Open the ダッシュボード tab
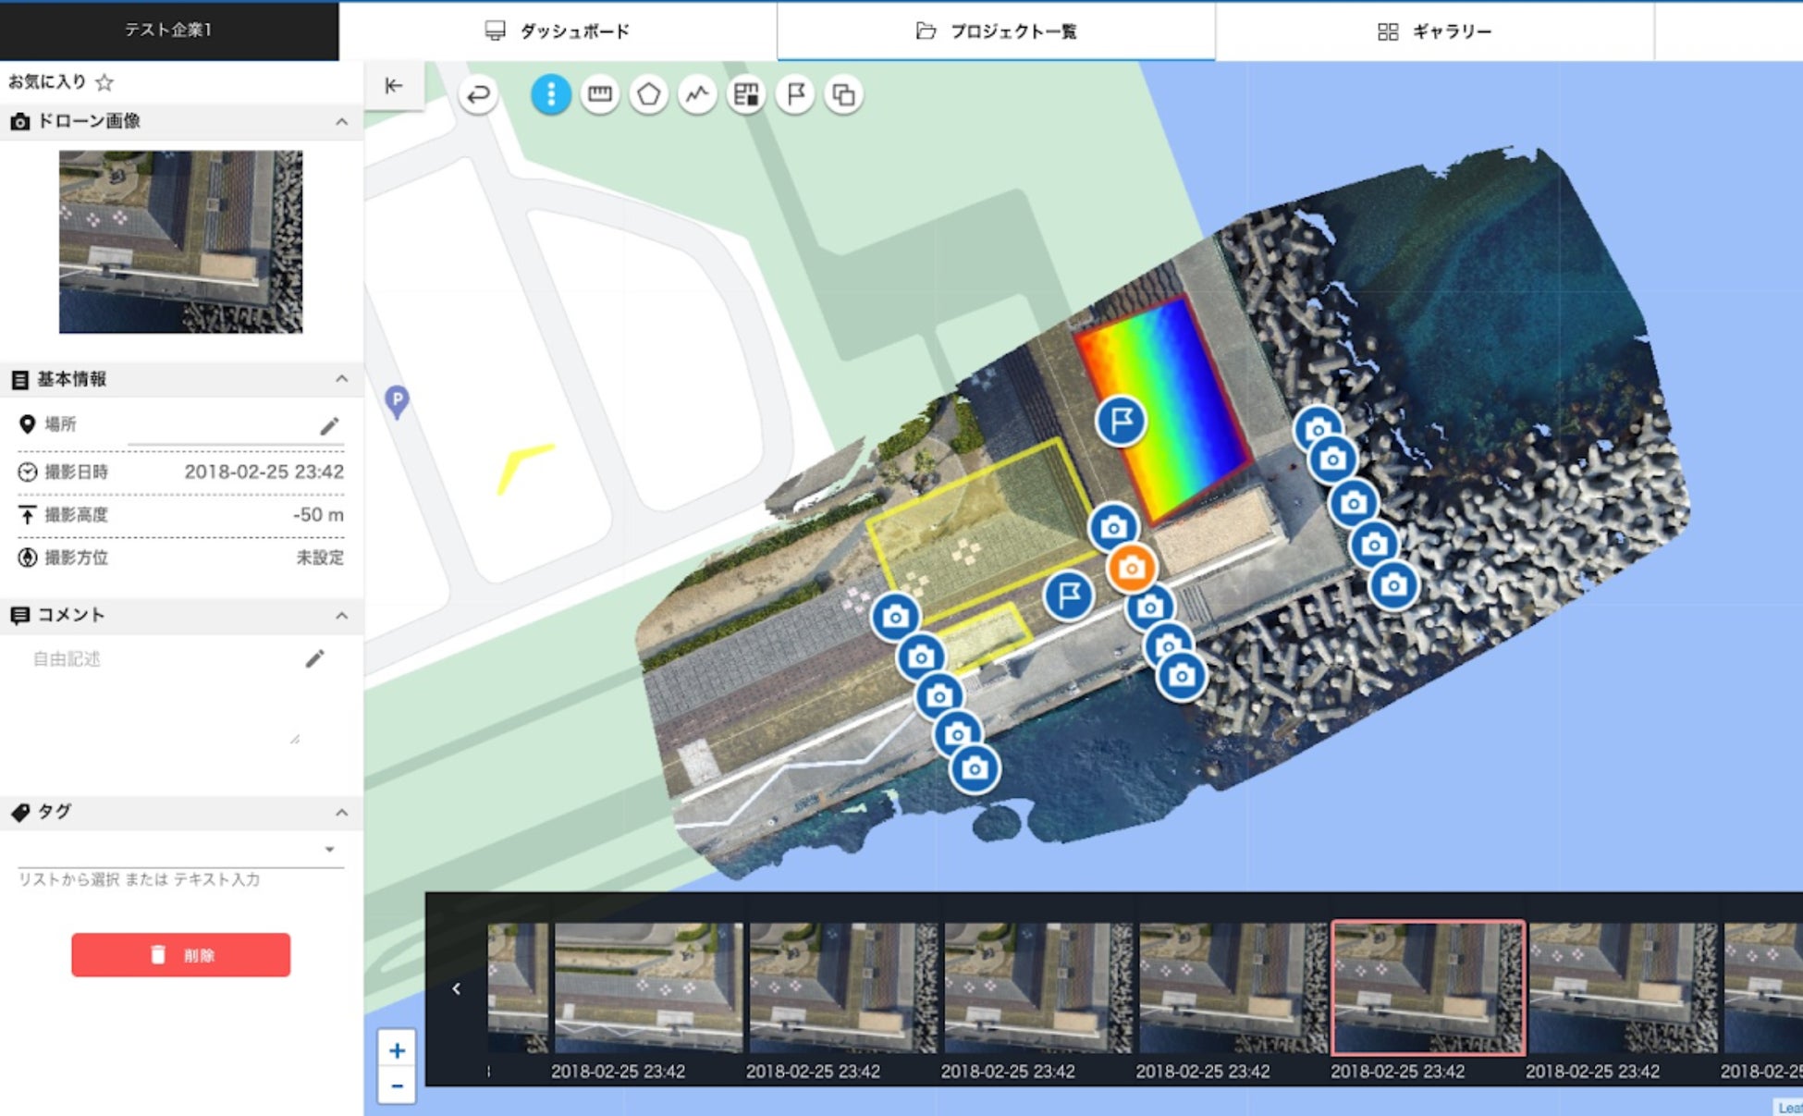1803x1116 pixels. pos(558,31)
